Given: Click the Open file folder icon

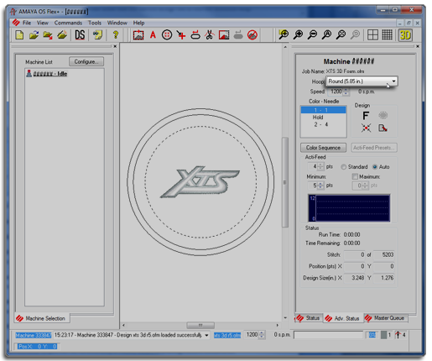Looking at the screenshot, I should [34, 35].
